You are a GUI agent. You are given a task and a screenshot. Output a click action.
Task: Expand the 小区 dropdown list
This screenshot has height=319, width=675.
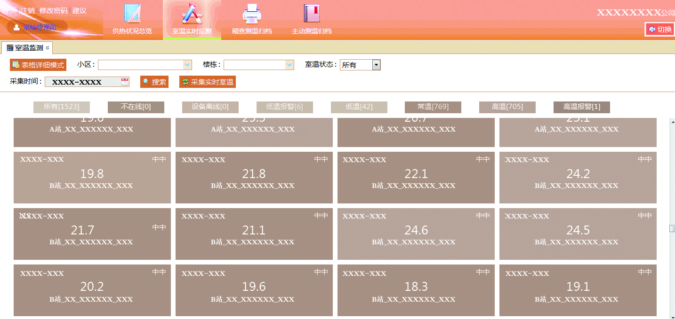click(187, 65)
